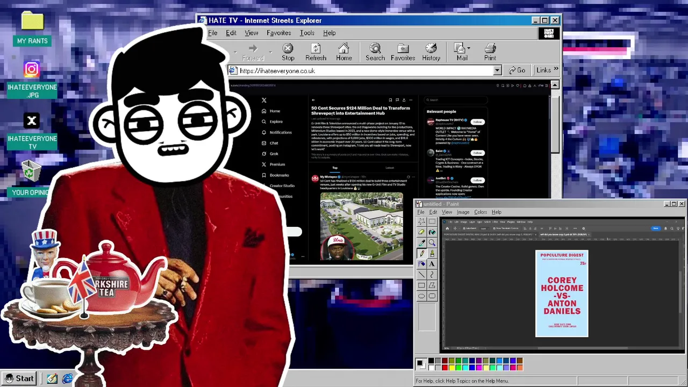Pick the Rectangle shape tool in Paint
The image size is (688, 387).
coord(421,285)
